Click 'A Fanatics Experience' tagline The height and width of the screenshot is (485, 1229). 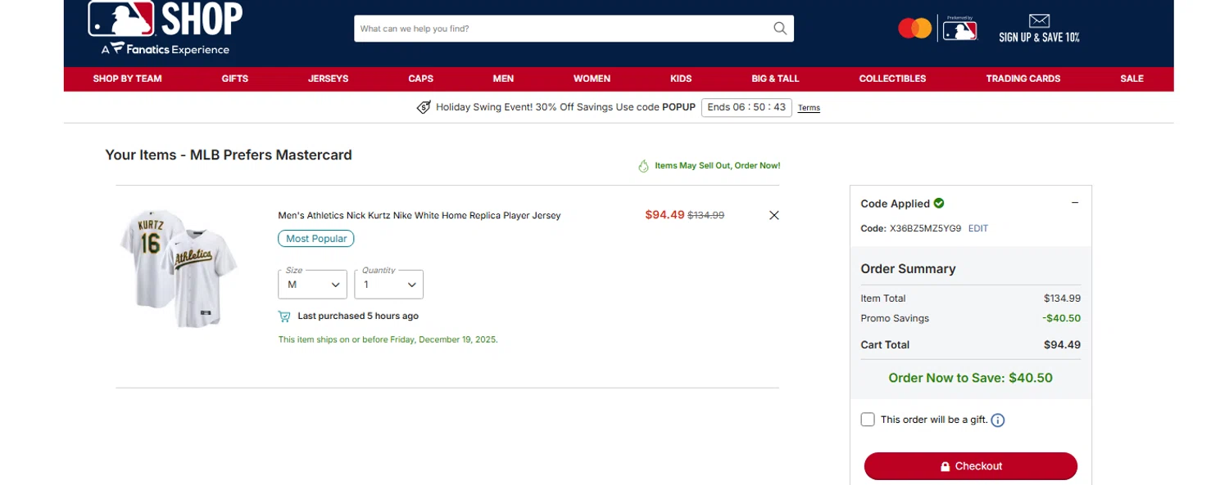click(x=166, y=49)
